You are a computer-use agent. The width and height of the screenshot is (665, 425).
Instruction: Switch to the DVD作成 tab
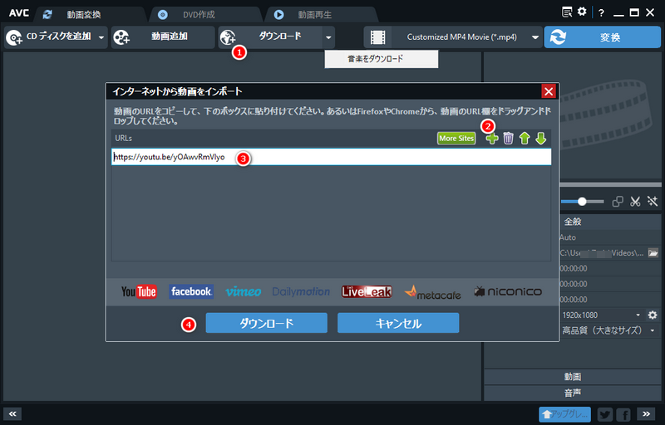[205, 14]
